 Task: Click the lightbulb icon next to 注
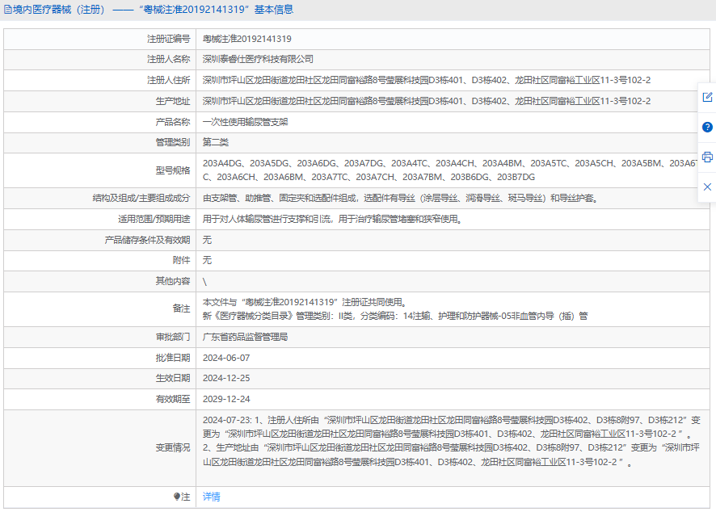177,497
